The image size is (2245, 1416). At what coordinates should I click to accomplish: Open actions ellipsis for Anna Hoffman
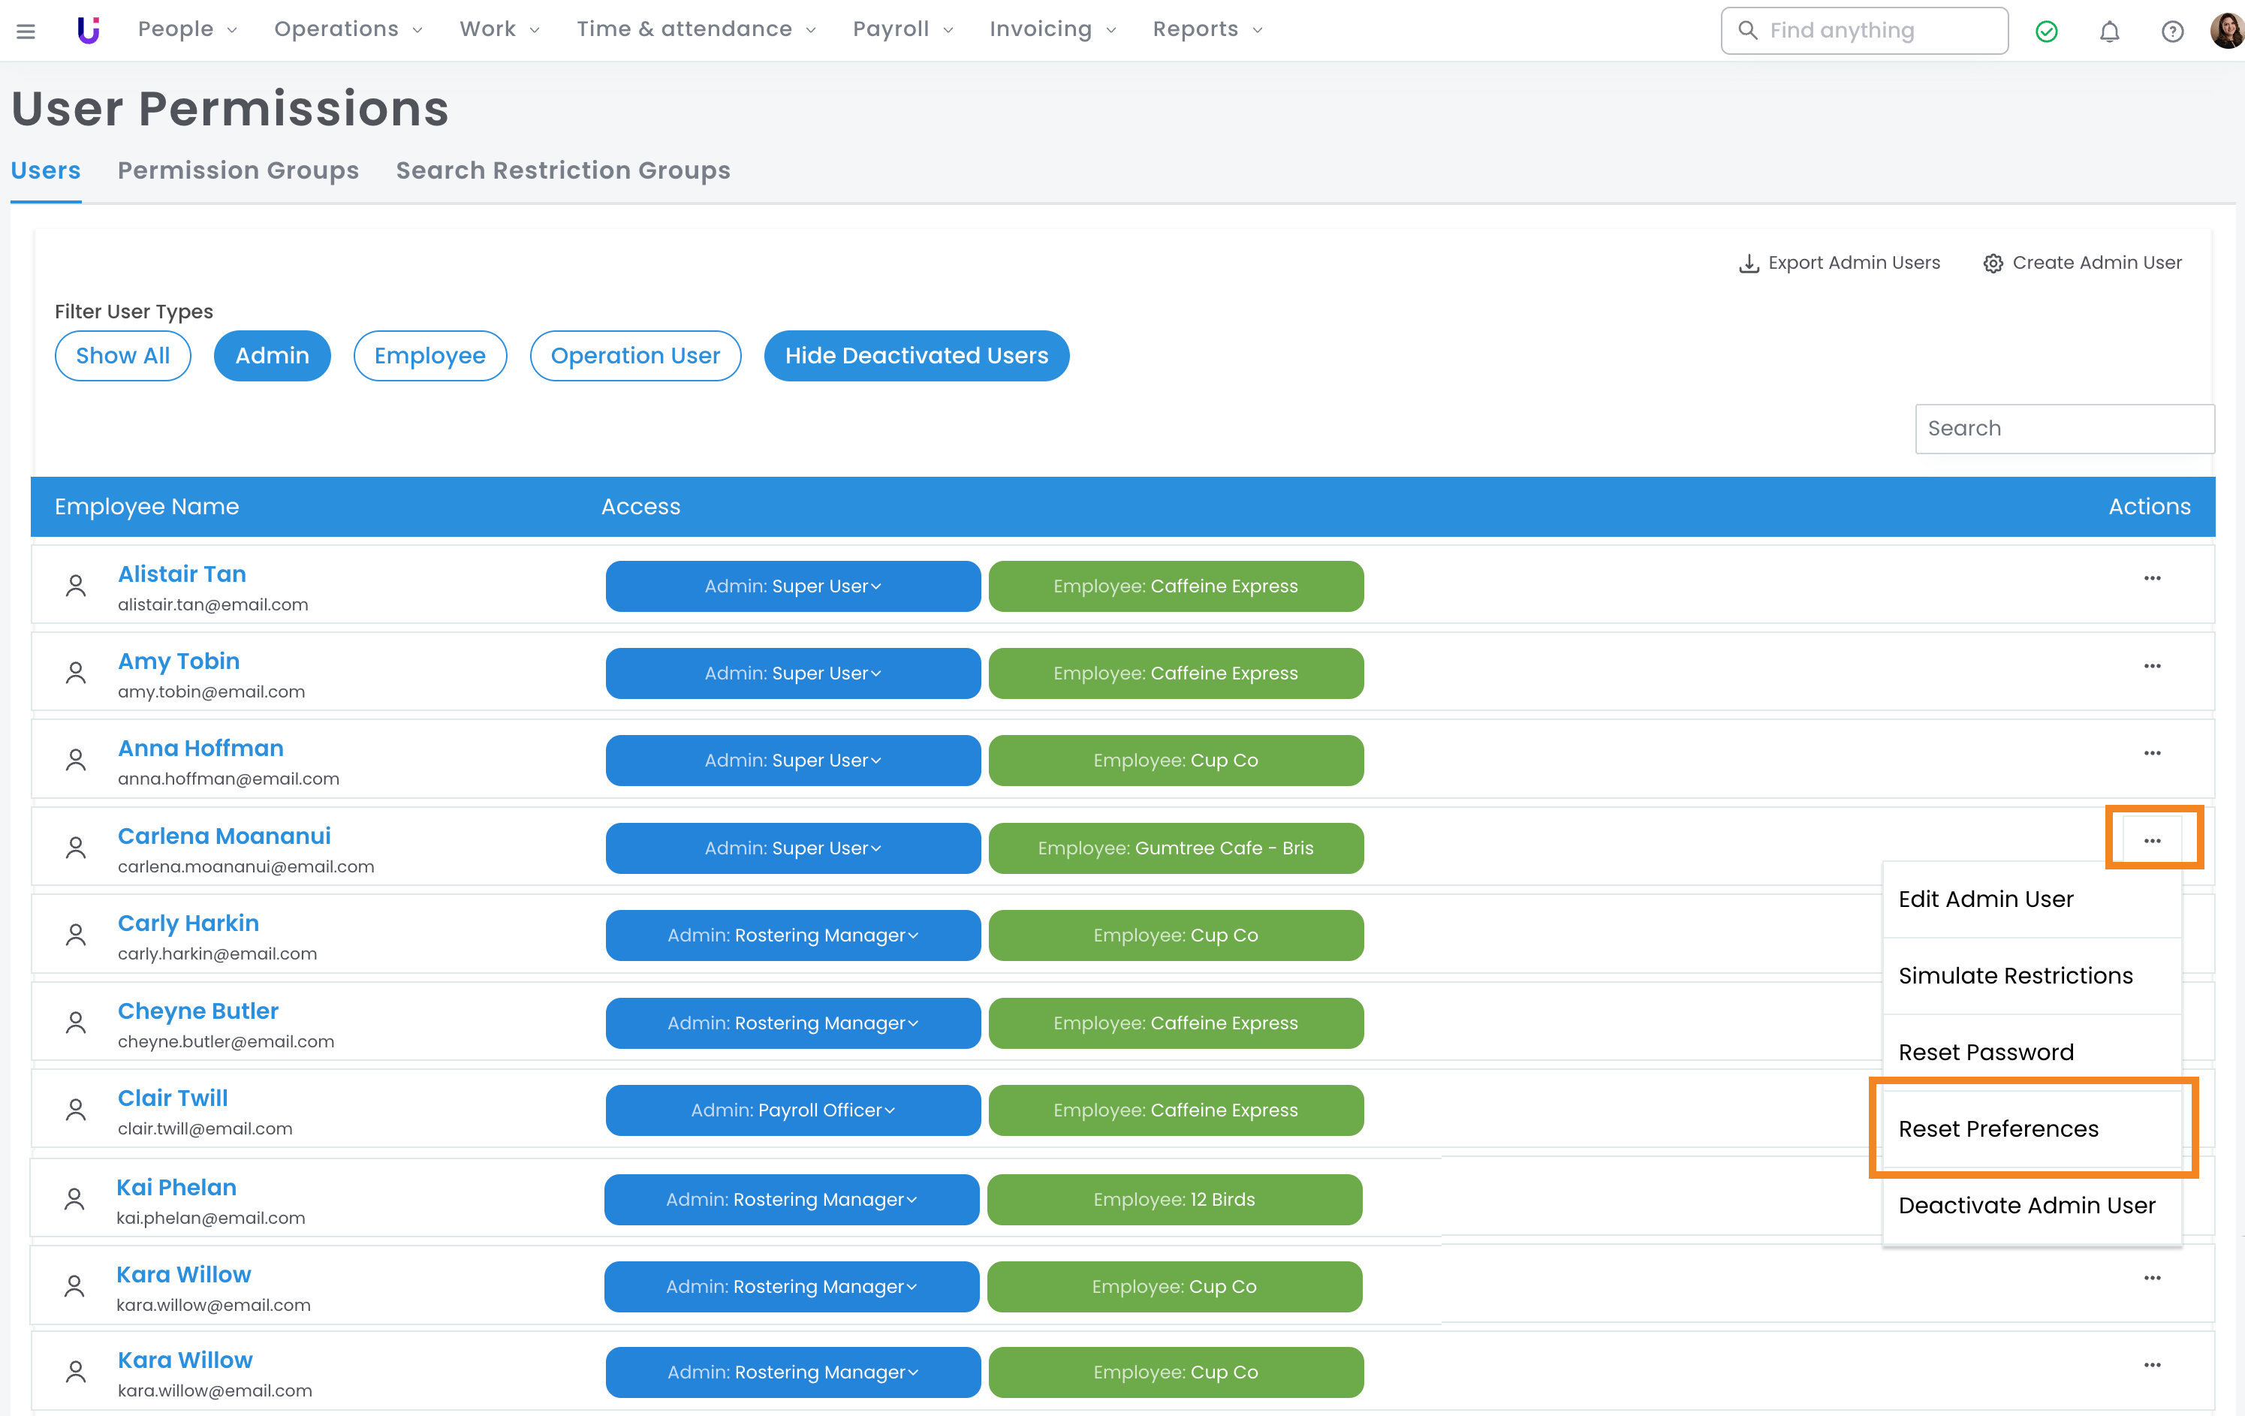tap(2151, 753)
